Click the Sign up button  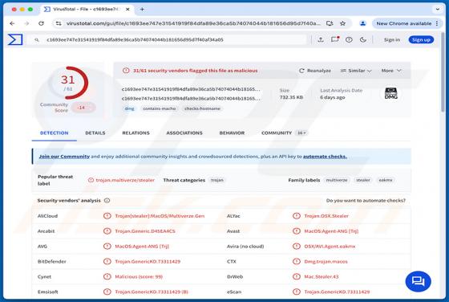click(421, 40)
